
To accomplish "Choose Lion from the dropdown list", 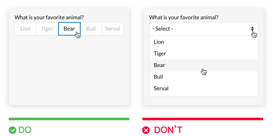I will [203, 42].
